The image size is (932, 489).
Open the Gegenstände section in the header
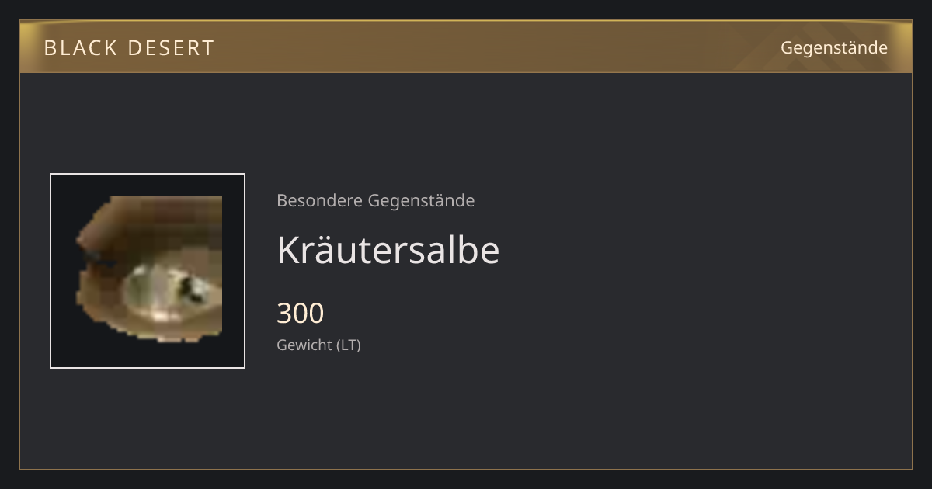(x=834, y=48)
